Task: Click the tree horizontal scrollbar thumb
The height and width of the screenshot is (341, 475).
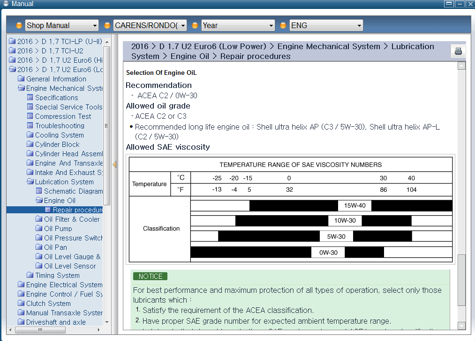Action: pos(40,330)
